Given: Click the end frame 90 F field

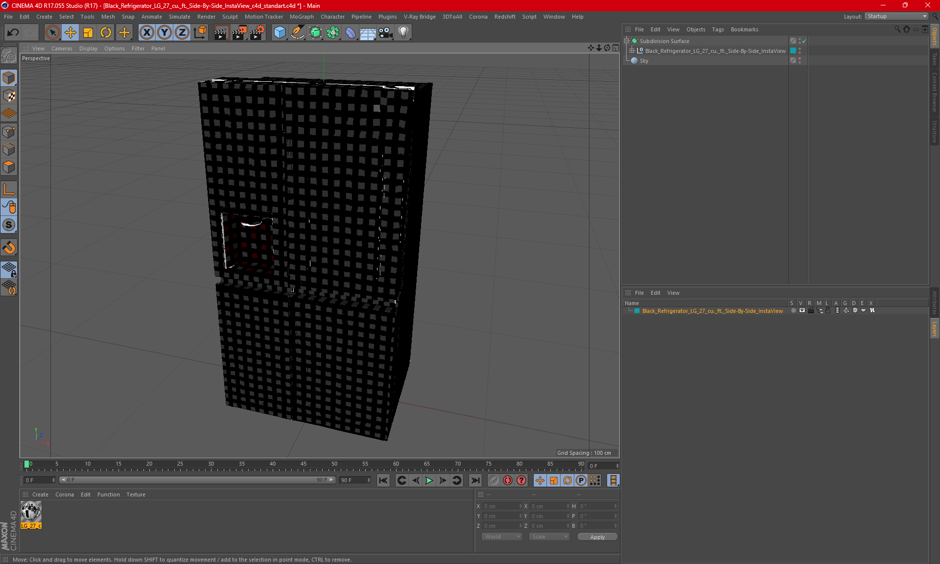Looking at the screenshot, I should [x=355, y=480].
